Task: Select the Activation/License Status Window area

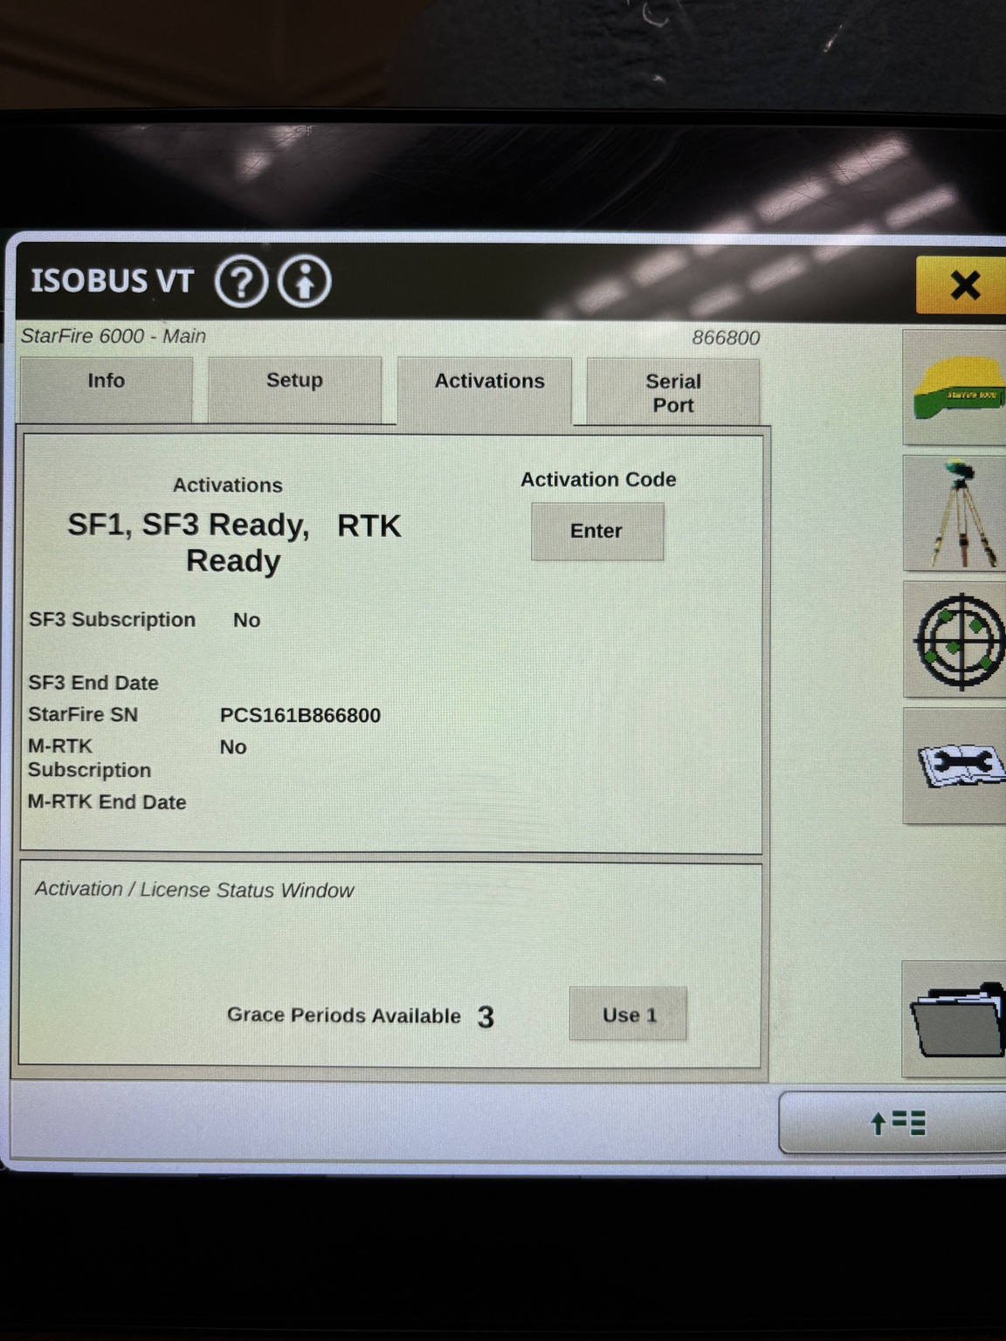Action: coord(194,890)
